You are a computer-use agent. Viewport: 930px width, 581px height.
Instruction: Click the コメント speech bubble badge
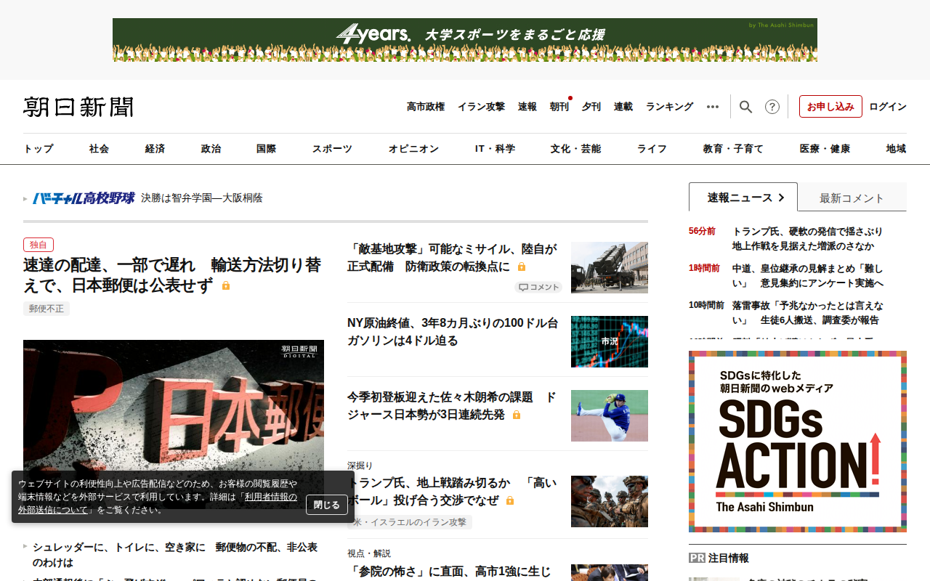click(538, 287)
